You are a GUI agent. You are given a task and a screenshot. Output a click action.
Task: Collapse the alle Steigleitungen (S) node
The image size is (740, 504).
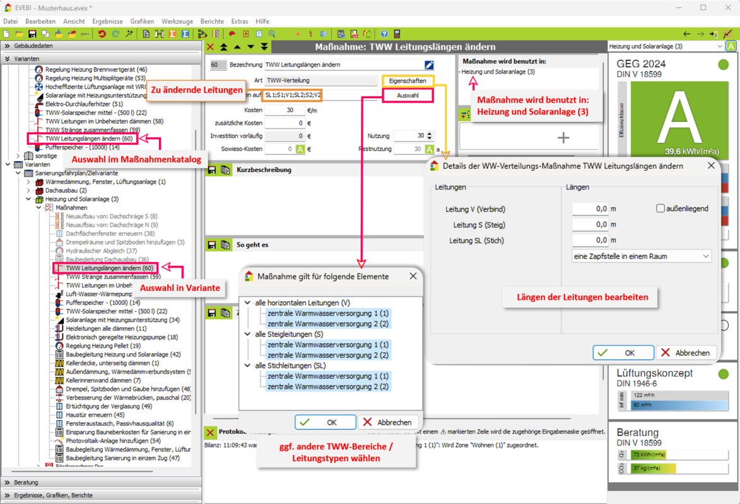(248, 334)
